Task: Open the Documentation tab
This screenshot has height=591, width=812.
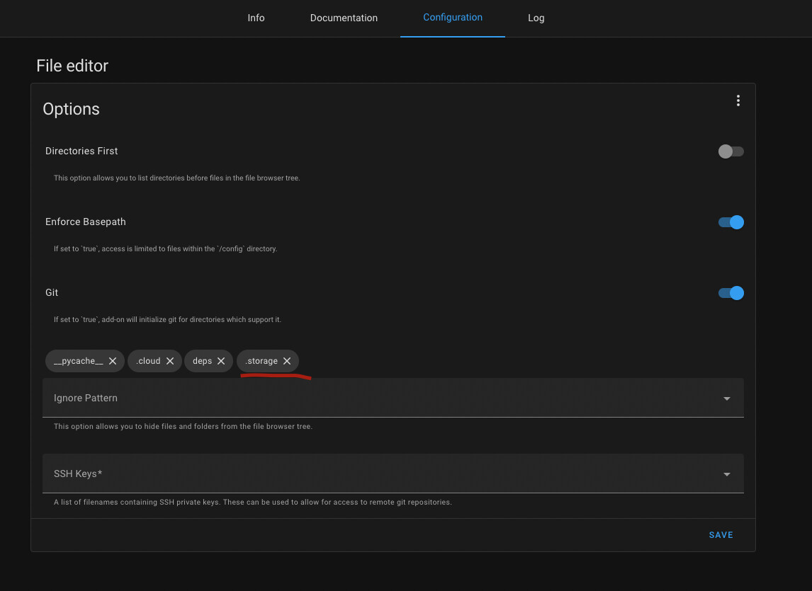Action: (344, 18)
